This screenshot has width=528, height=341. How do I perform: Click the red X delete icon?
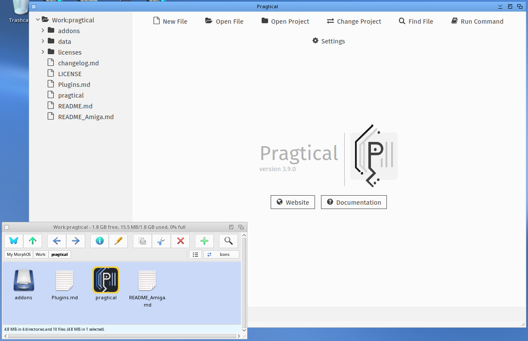(180, 241)
